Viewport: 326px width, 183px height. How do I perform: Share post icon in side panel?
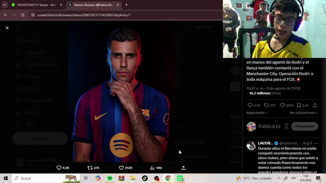(315, 105)
